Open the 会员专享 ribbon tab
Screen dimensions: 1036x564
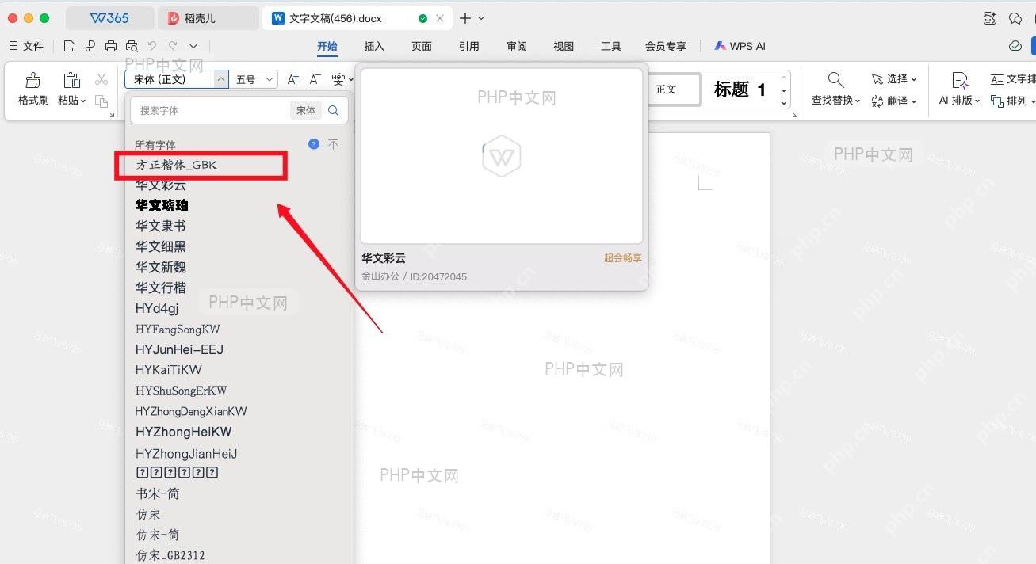tap(666, 46)
